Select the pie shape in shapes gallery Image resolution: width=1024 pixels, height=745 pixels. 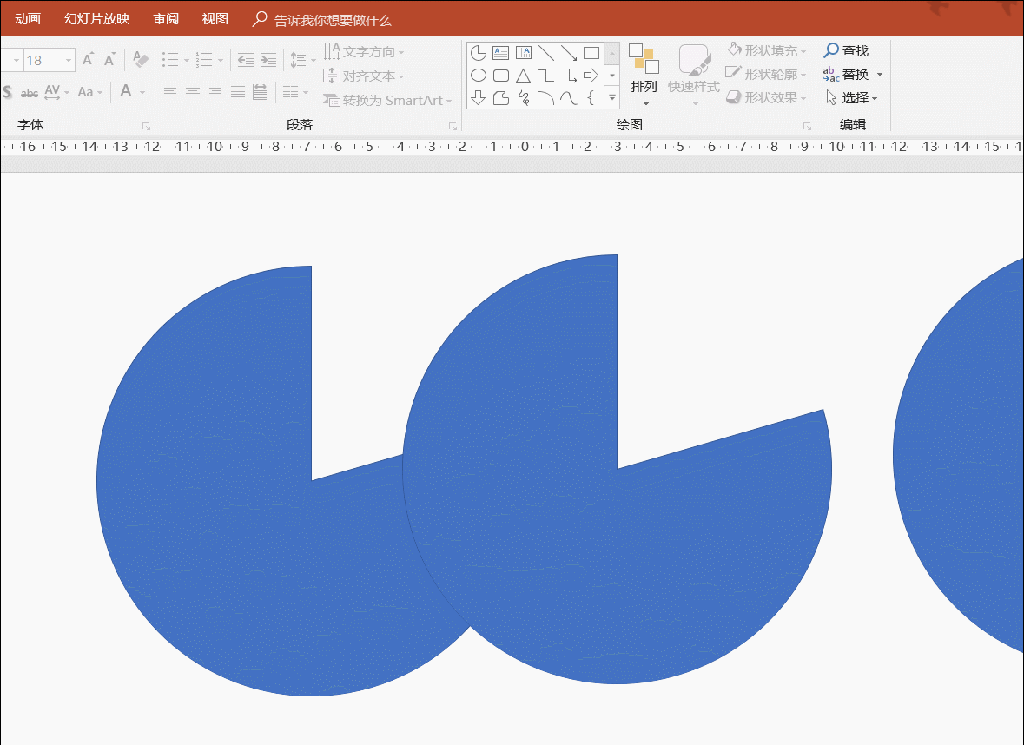[x=478, y=53]
